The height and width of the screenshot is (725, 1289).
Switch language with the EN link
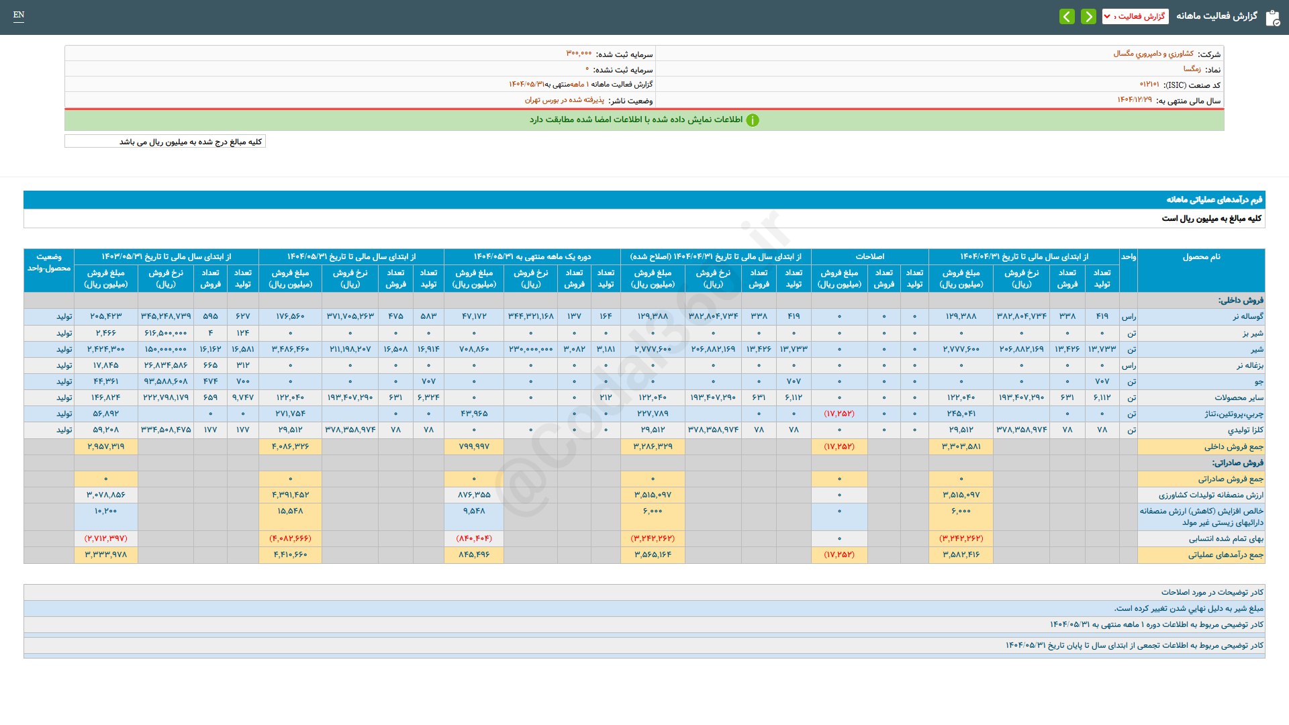[x=19, y=15]
